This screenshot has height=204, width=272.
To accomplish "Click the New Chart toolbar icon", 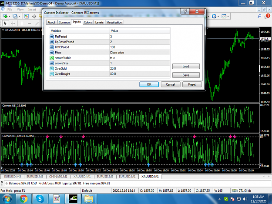I will (x=5, y=16).
